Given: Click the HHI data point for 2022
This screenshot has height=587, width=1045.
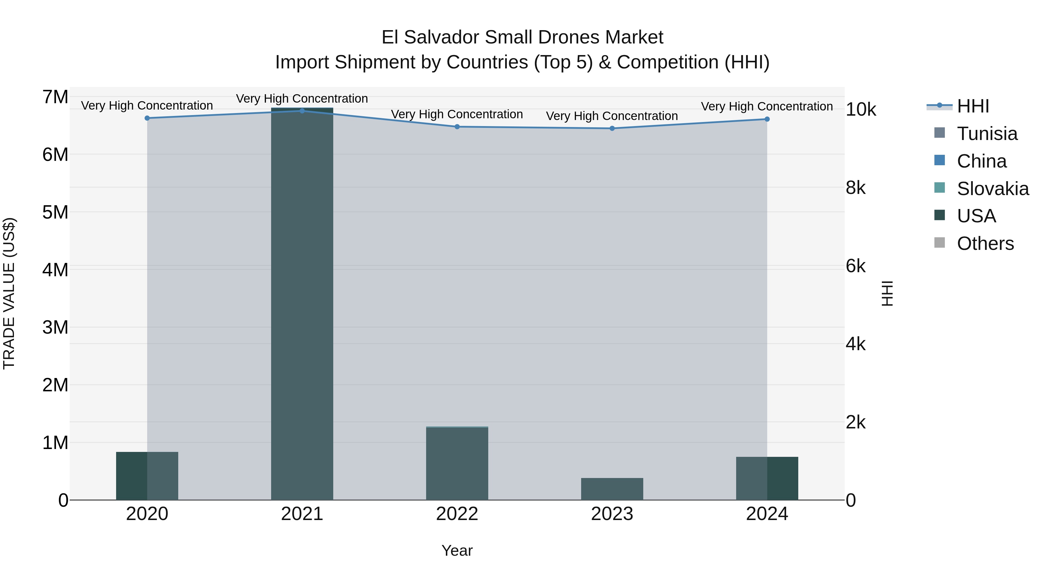Looking at the screenshot, I should tap(457, 127).
